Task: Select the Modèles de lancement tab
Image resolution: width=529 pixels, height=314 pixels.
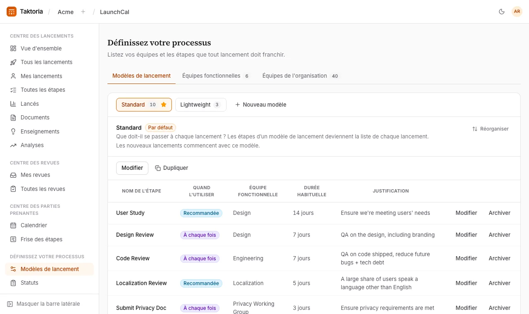Action: (141, 76)
